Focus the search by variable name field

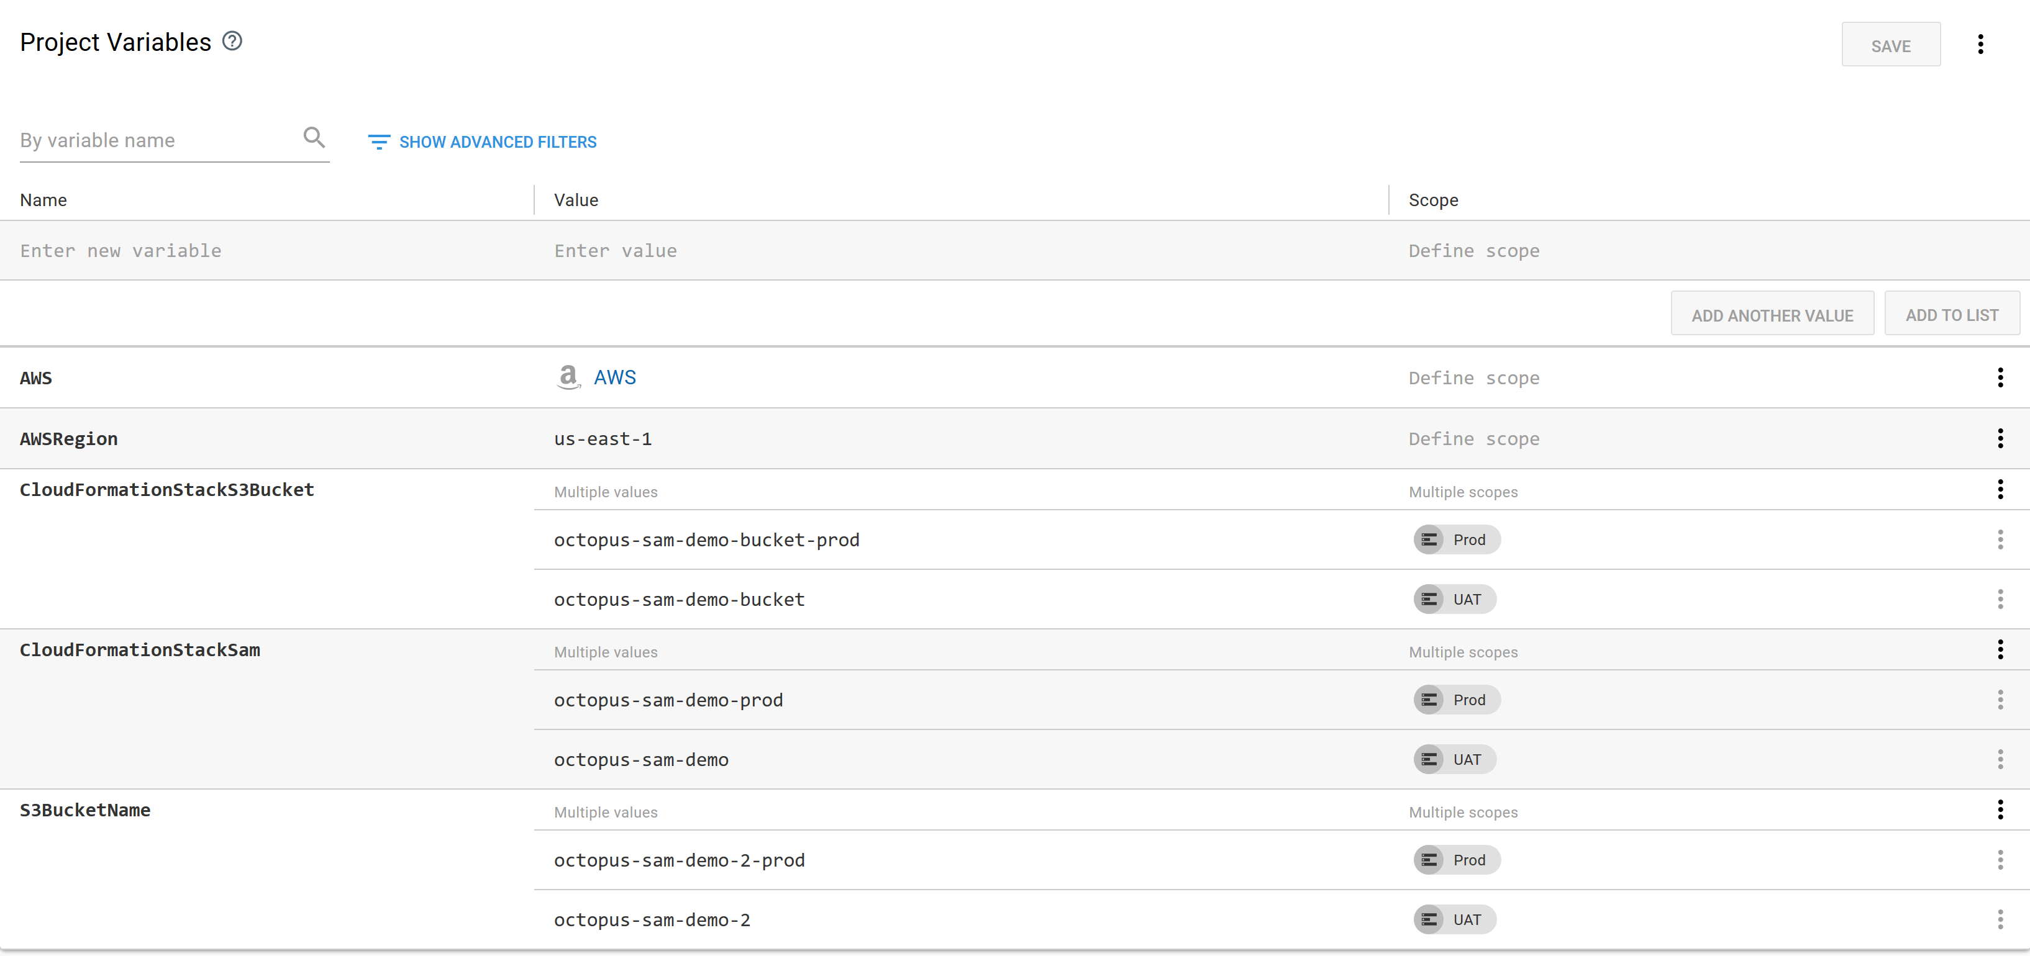(158, 141)
